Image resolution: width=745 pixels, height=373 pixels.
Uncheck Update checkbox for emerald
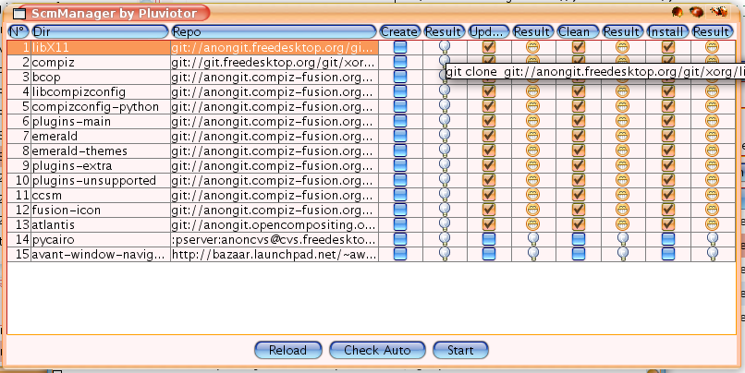489,136
